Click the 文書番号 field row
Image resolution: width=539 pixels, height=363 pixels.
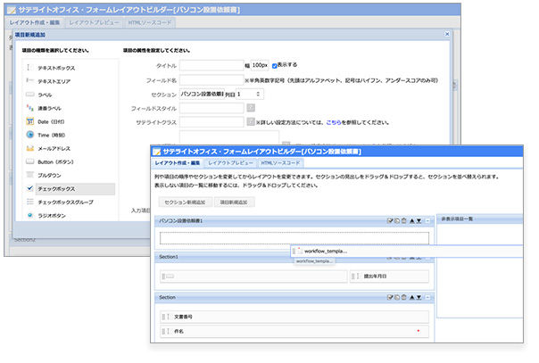click(294, 317)
